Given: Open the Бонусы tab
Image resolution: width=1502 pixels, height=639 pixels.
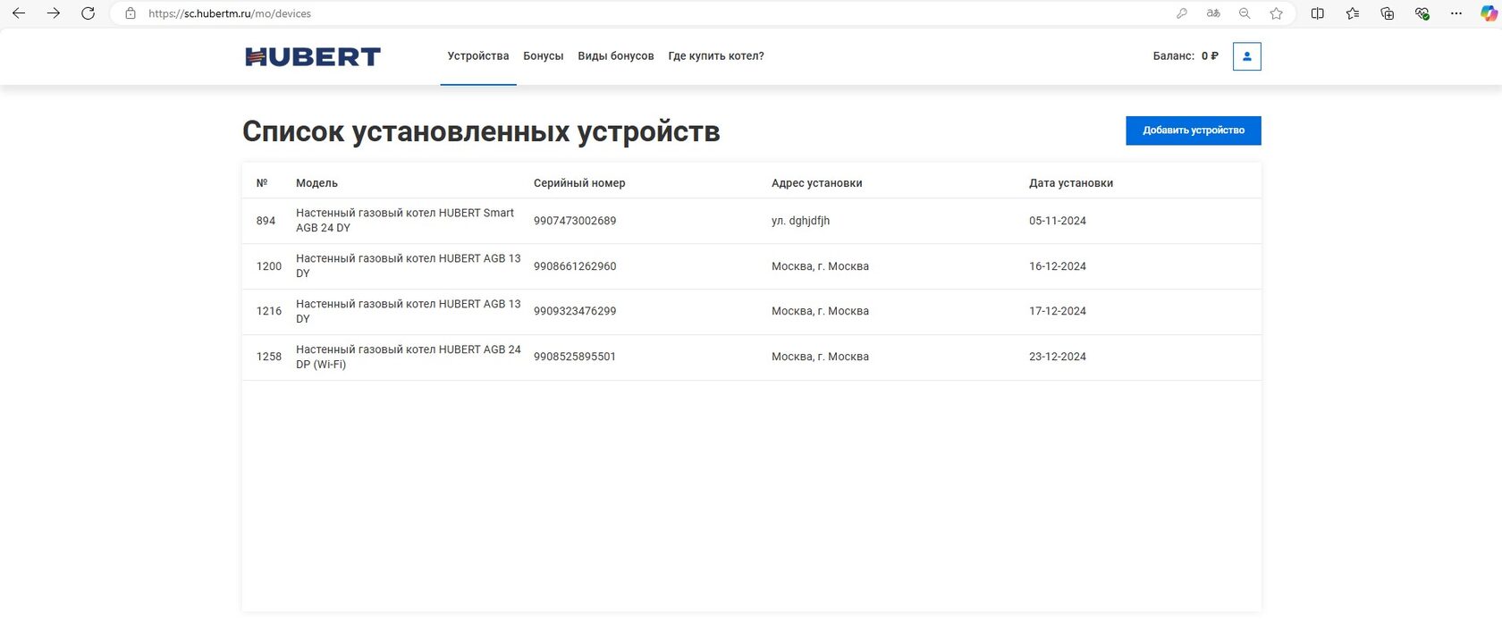Looking at the screenshot, I should click(544, 56).
